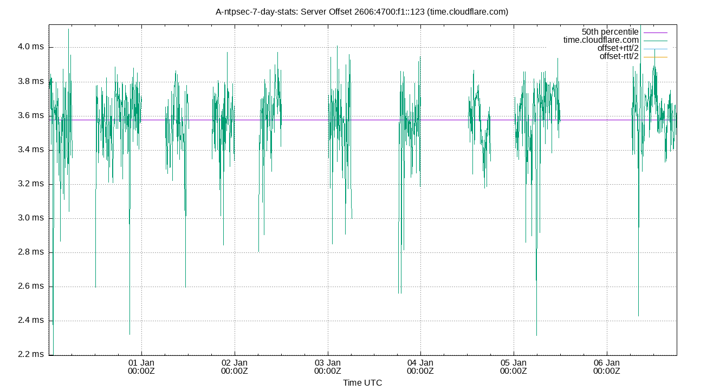Click the chart title mentioning time.cloudflare.com
Screen dimensions: 726x390
coord(362,11)
